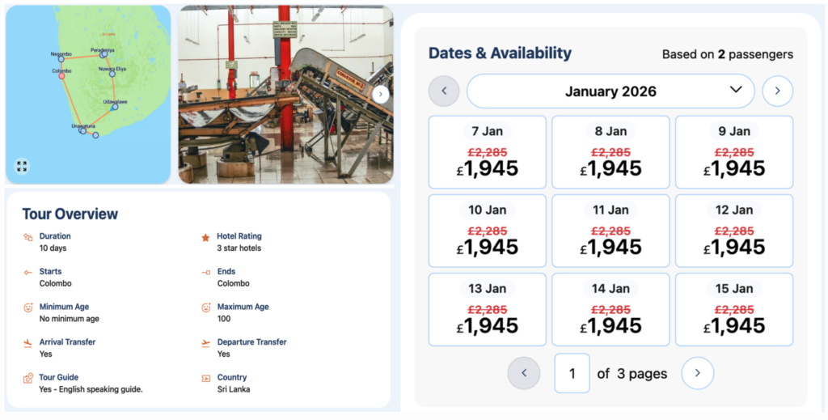Go to next month in availability

777,91
